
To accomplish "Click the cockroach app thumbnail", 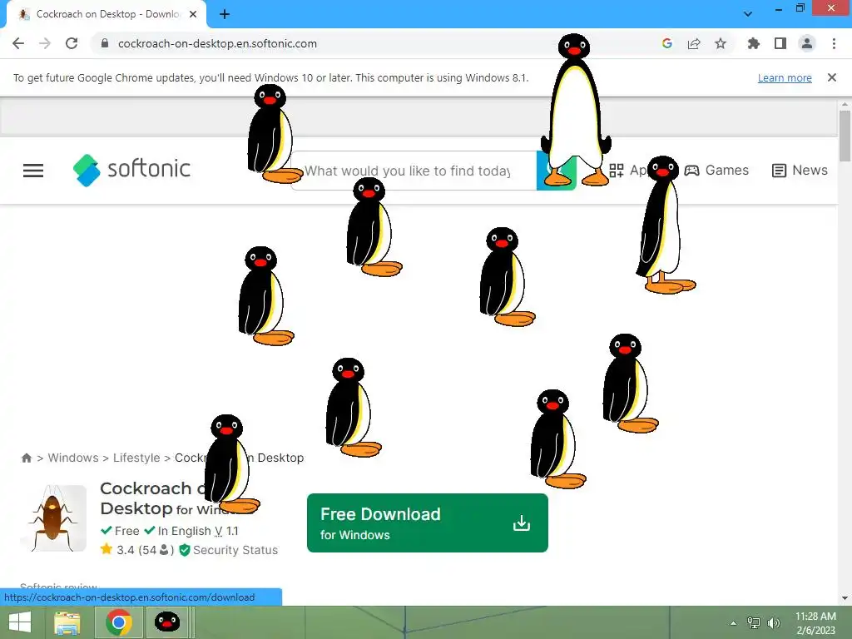I will 53,518.
